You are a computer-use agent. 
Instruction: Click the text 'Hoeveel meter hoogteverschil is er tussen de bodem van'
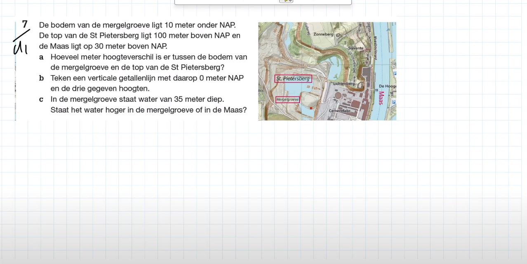click(x=149, y=57)
